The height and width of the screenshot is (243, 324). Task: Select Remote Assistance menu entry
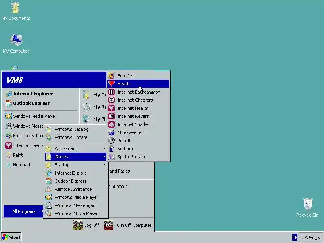tap(76, 189)
